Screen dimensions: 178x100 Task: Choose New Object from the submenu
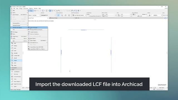[38, 39]
